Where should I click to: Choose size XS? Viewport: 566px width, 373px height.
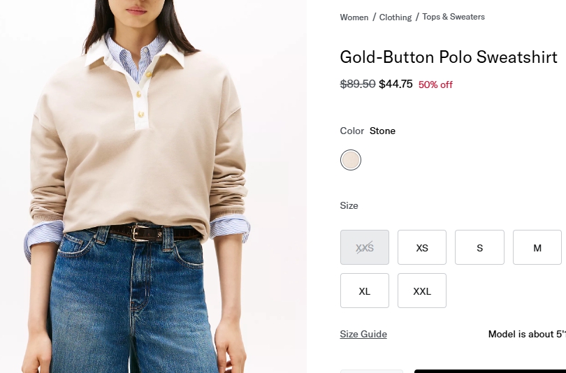(422, 247)
